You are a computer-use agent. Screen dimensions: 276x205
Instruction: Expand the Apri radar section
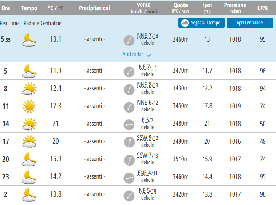point(133,54)
